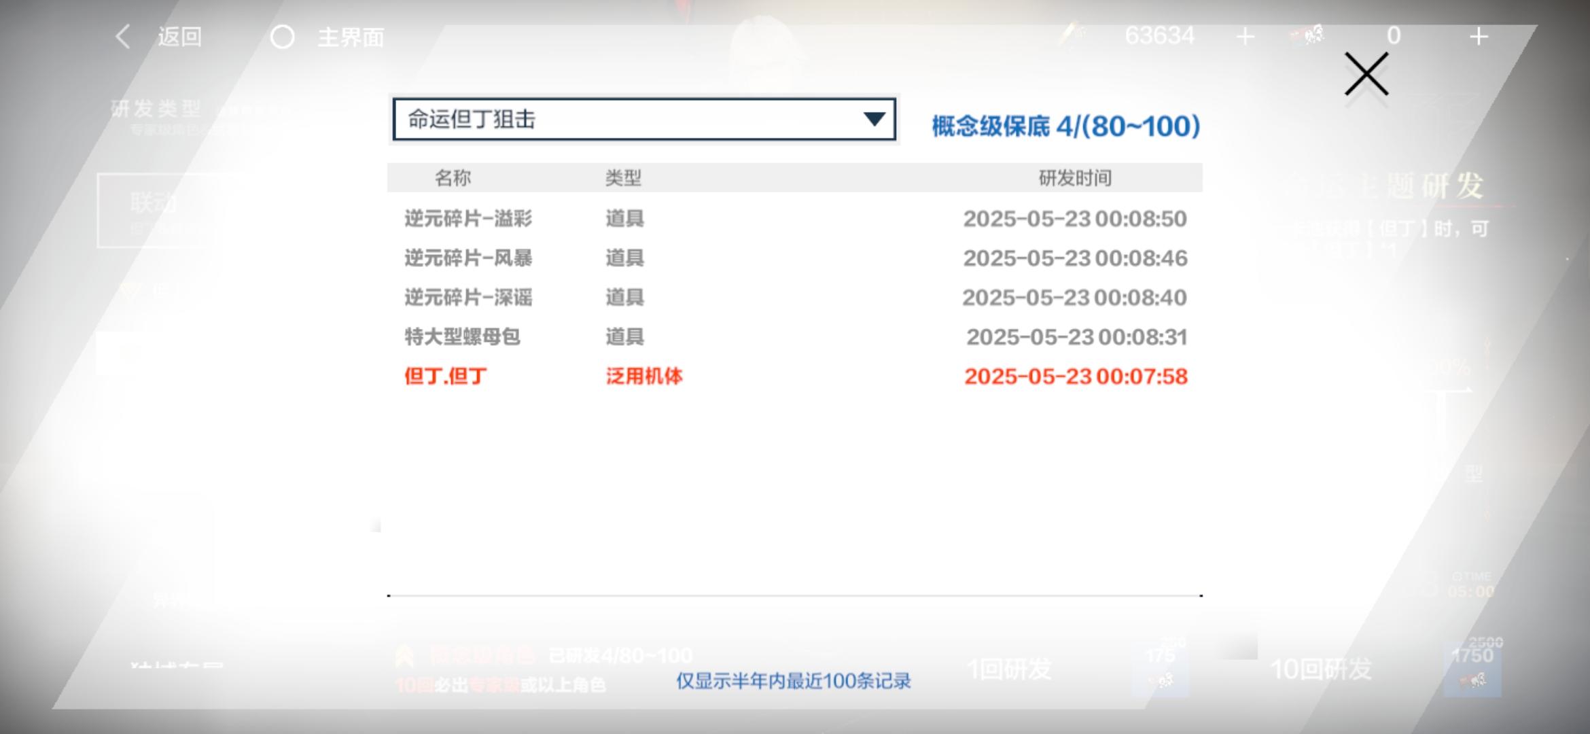Select the 逆元碎片-风暴 record row
Screen dimensions: 1590x734
[x=795, y=258]
